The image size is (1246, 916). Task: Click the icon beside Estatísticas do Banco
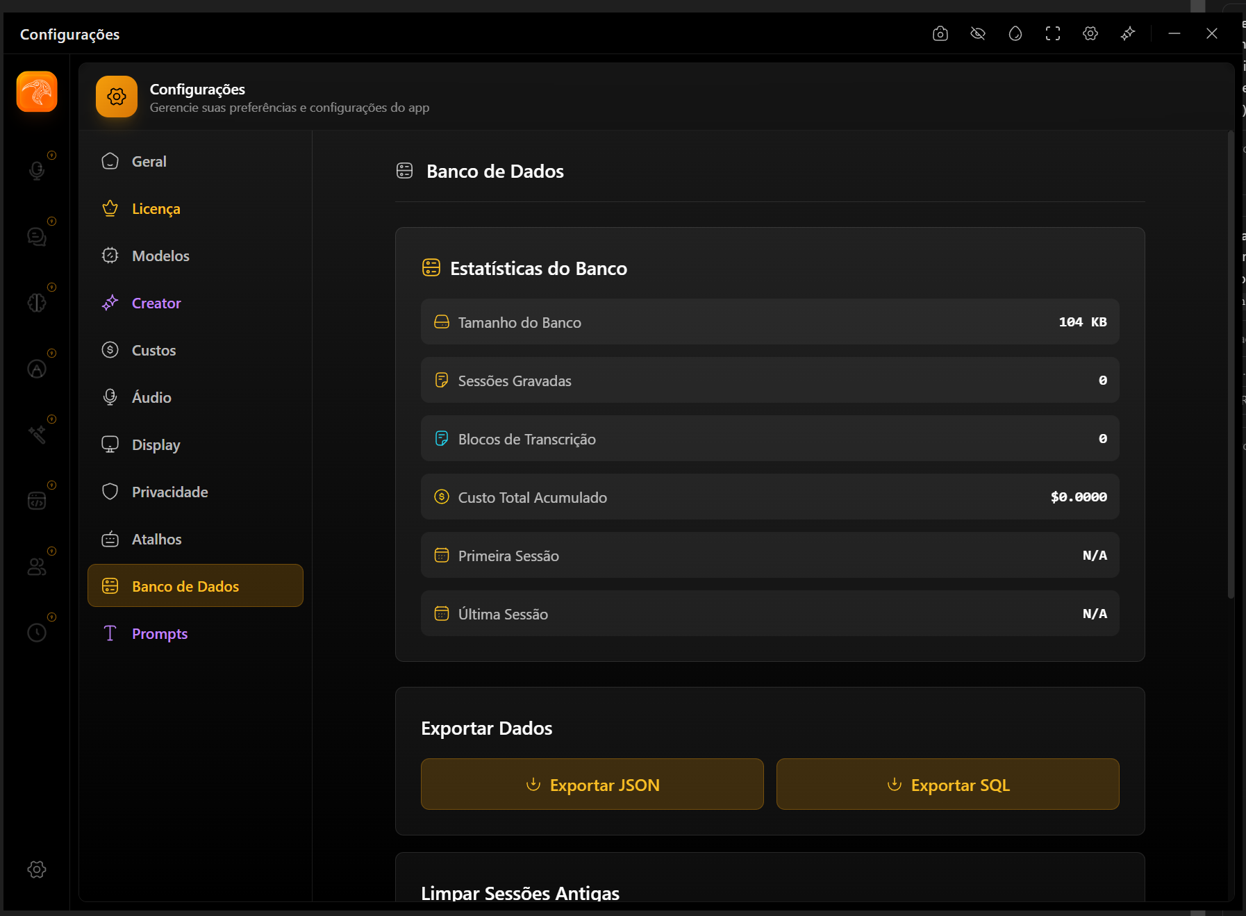(x=431, y=267)
